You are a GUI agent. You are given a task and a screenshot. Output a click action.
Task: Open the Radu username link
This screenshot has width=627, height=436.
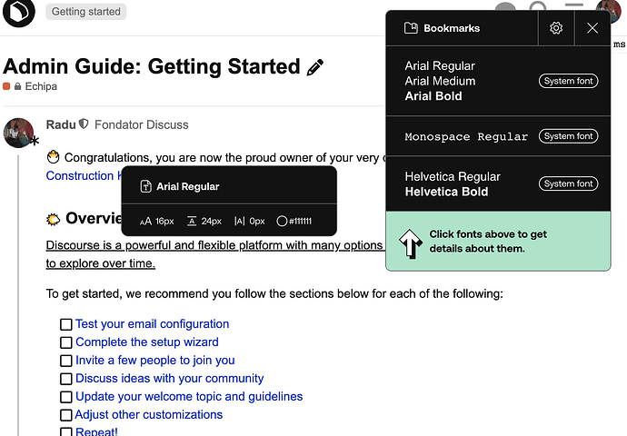point(61,124)
